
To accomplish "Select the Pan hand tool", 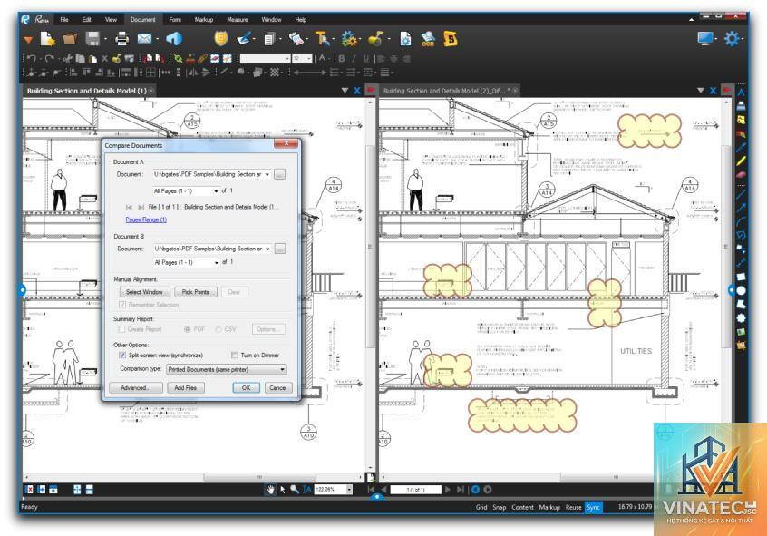I will click(270, 490).
